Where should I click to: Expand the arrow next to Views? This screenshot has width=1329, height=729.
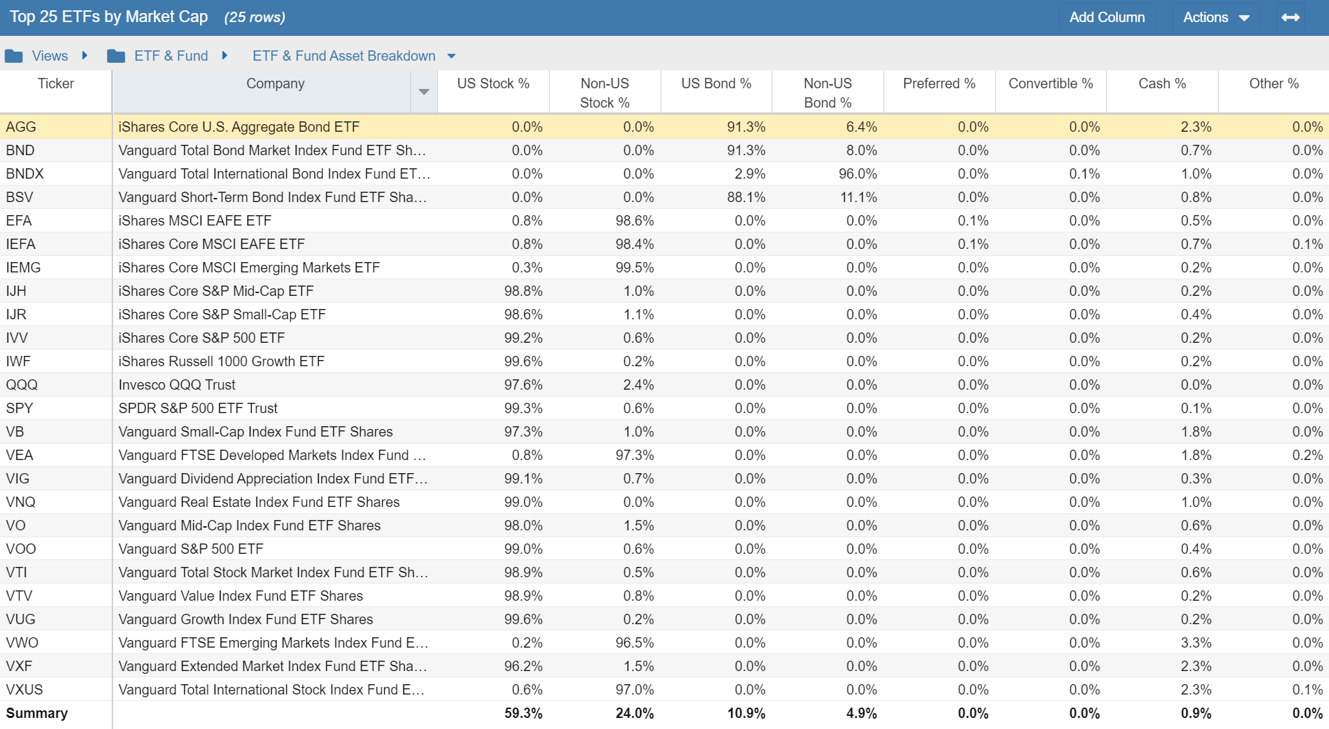85,55
